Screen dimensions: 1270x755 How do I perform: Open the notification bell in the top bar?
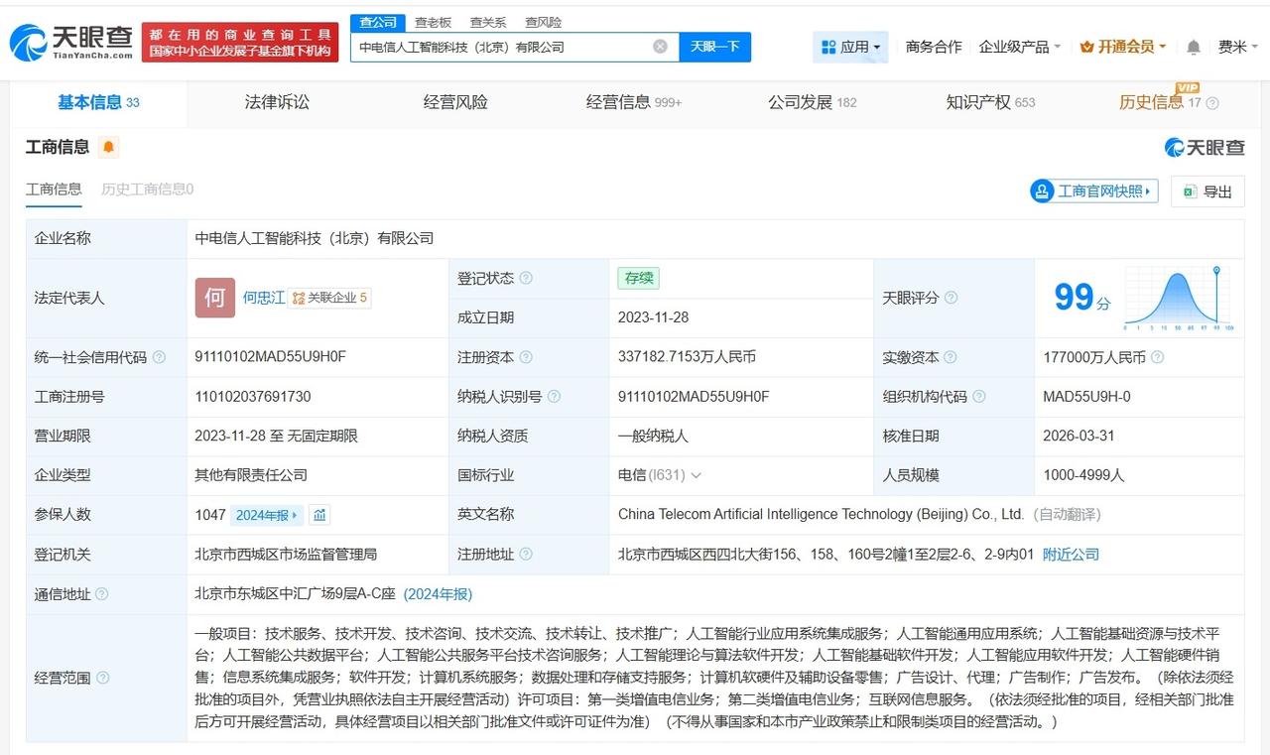(x=1194, y=47)
